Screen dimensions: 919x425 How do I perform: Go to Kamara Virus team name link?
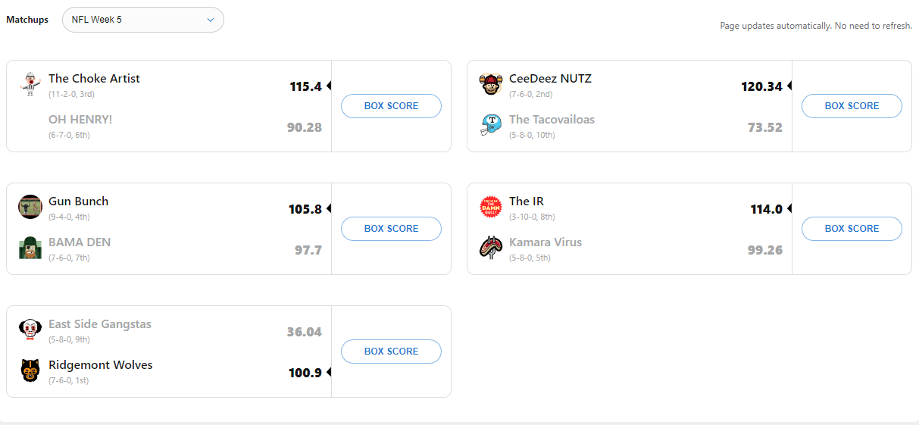545,242
